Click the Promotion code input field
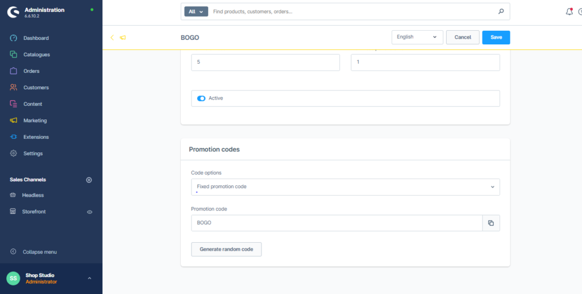 pos(336,223)
